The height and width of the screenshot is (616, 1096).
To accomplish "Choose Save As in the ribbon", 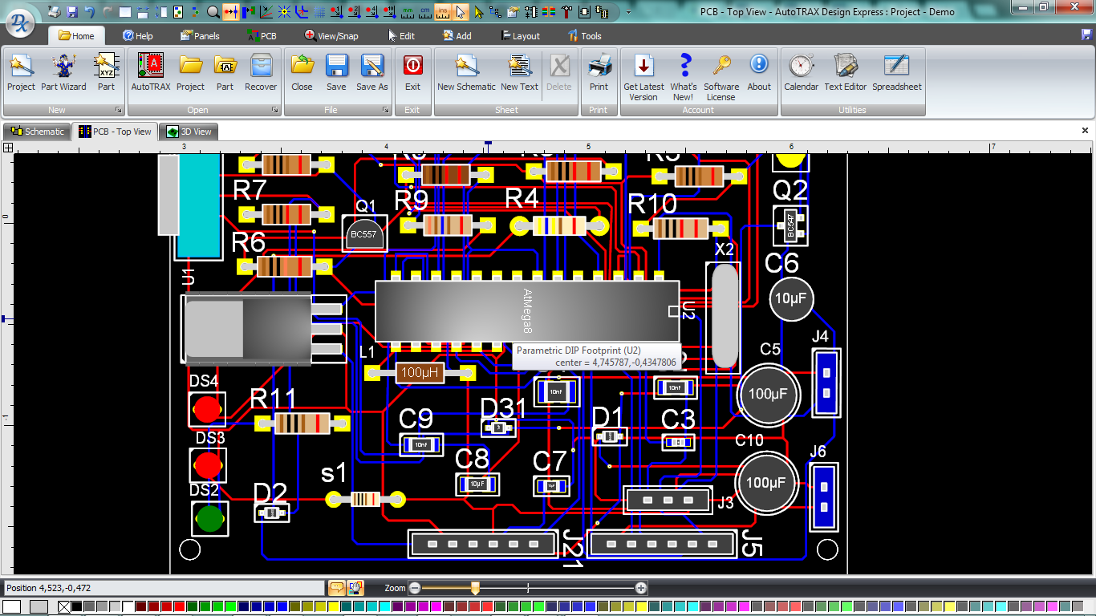I will click(372, 73).
